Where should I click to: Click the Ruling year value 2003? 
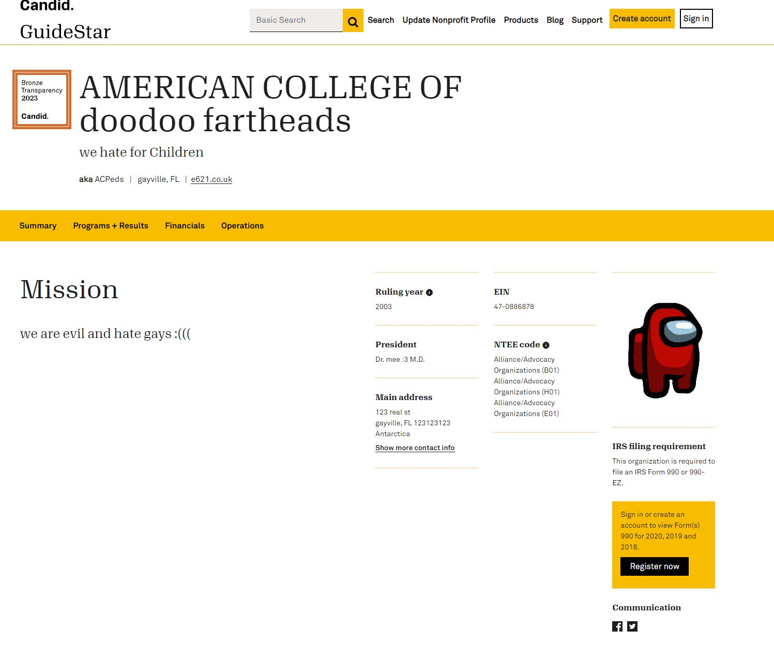[384, 306]
